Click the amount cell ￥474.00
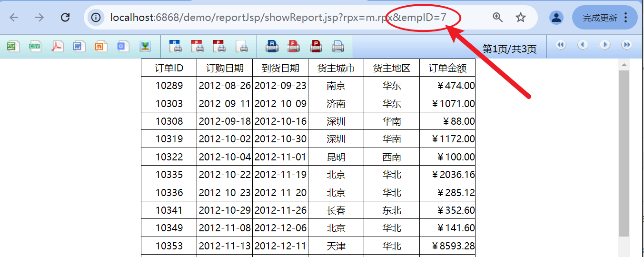The image size is (644, 257). [x=447, y=86]
